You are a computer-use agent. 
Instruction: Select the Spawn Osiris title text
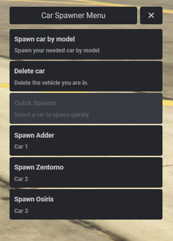(x=34, y=199)
